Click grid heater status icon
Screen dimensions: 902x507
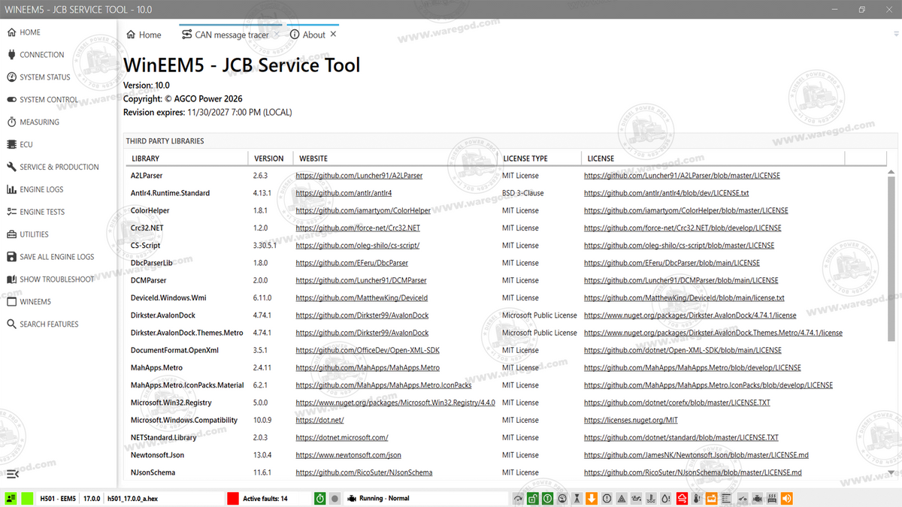coord(771,498)
